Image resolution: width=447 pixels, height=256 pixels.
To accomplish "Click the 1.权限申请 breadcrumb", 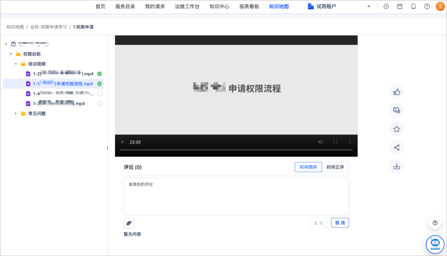I will [83, 27].
